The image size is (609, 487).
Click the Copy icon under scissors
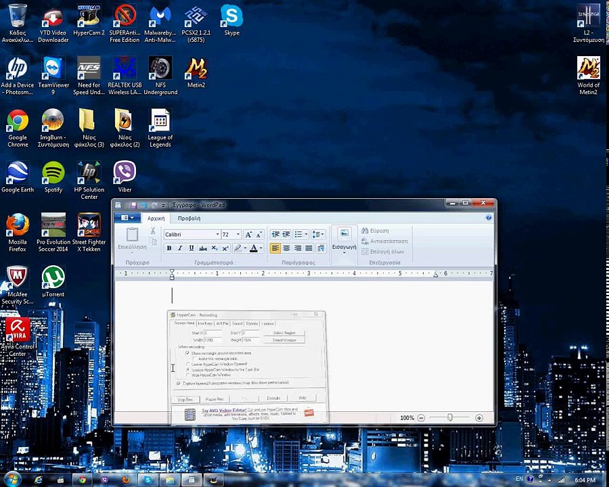point(153,241)
